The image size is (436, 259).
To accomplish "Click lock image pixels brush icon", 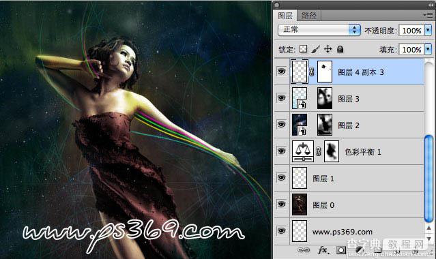I will click(x=316, y=49).
